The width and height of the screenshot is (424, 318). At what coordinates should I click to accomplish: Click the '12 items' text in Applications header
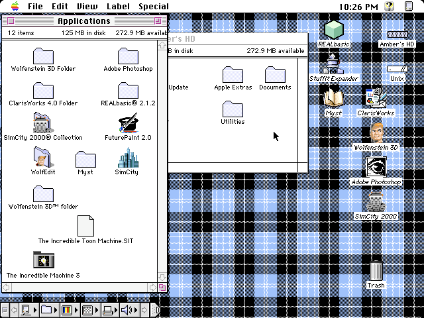tap(21, 32)
